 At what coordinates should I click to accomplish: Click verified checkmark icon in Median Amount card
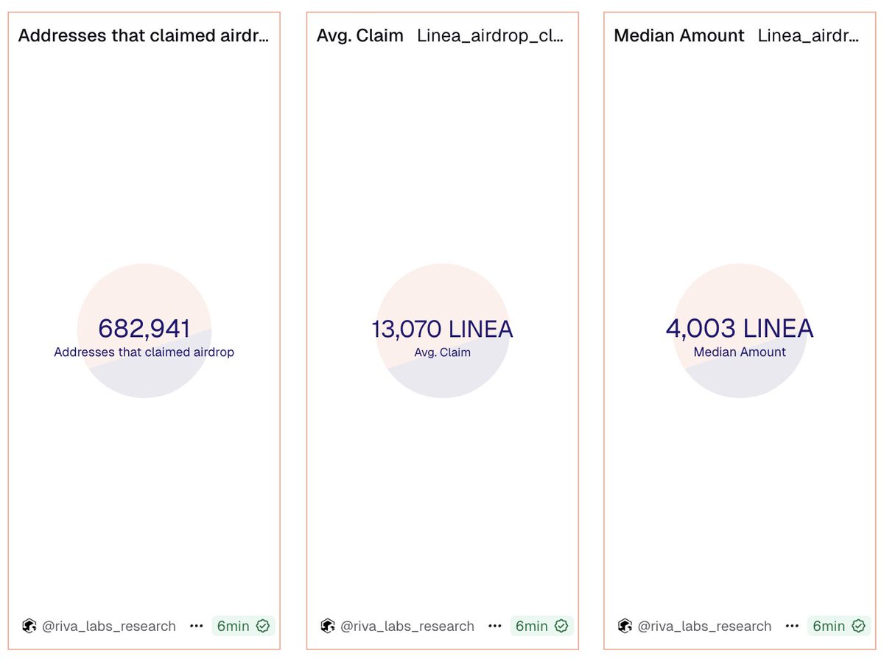(x=858, y=626)
